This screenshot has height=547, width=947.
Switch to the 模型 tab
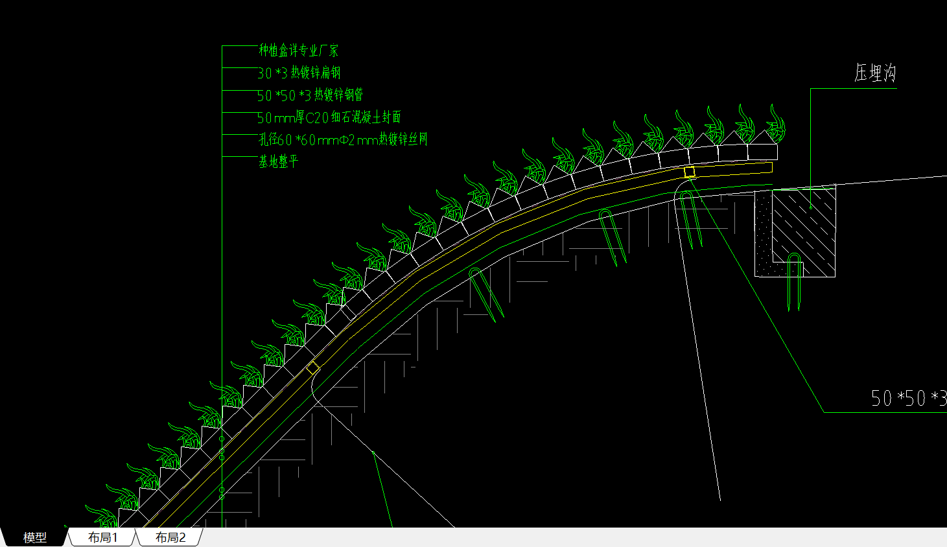tap(34, 537)
